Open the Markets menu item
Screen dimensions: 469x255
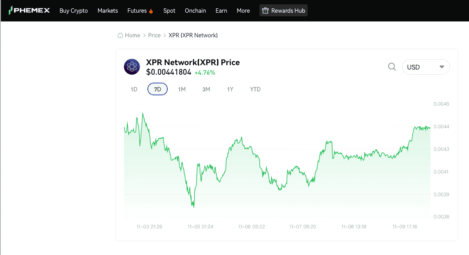pyautogui.click(x=108, y=11)
